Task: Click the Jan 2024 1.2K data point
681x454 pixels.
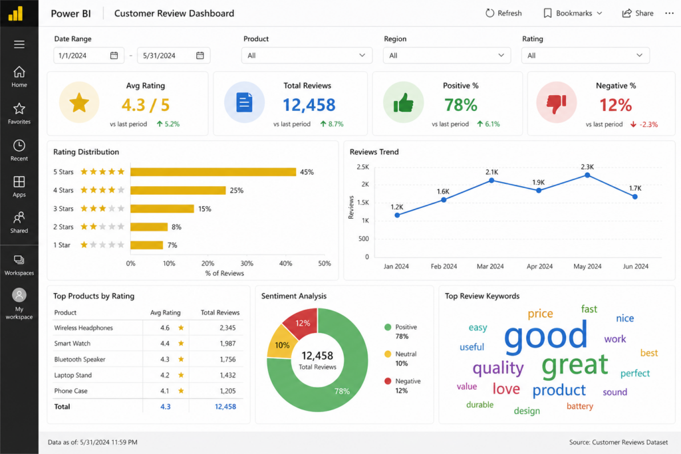Action: click(397, 215)
